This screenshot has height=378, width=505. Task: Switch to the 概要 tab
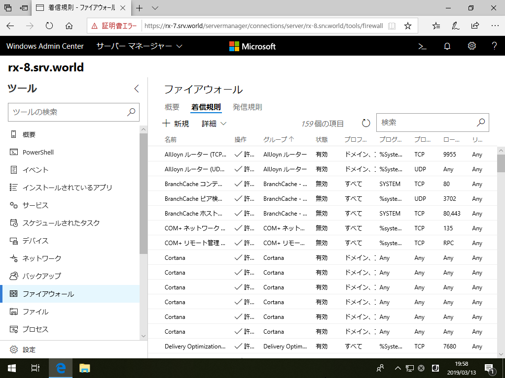[172, 107]
